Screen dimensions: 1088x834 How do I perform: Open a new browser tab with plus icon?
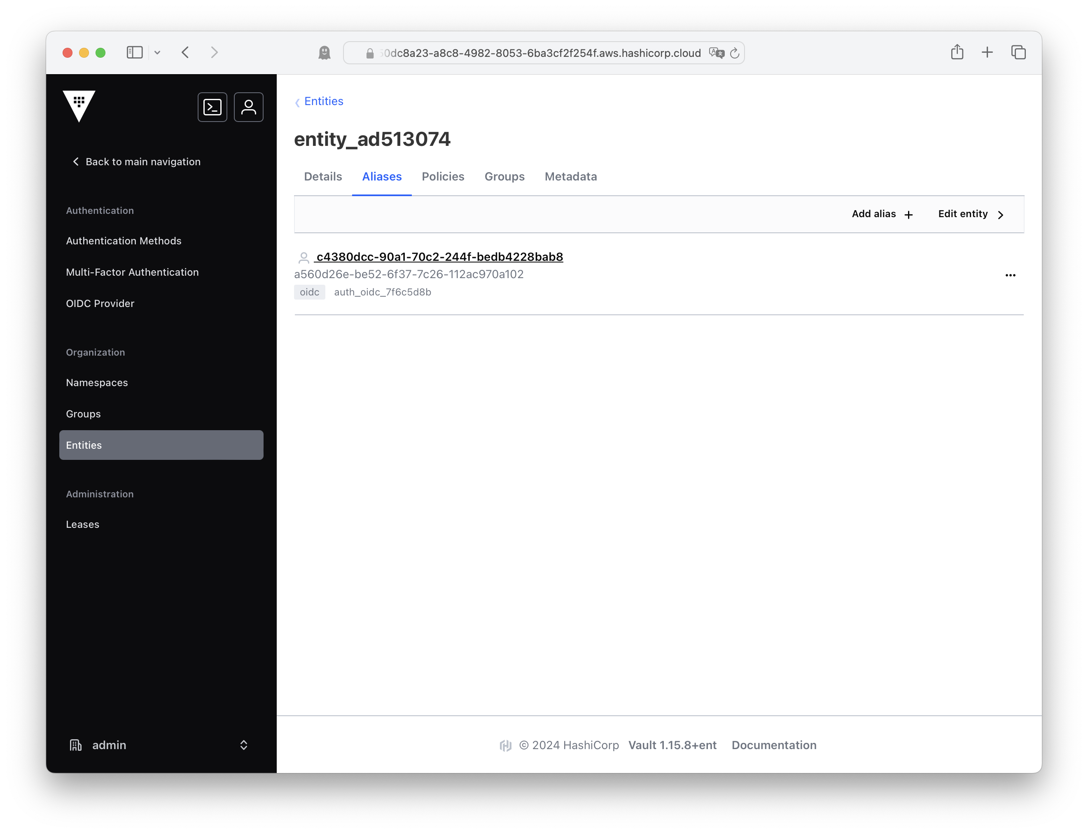pos(987,52)
